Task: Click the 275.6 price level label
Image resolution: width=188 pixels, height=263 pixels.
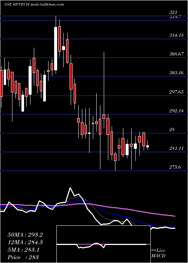Action: click(175, 167)
